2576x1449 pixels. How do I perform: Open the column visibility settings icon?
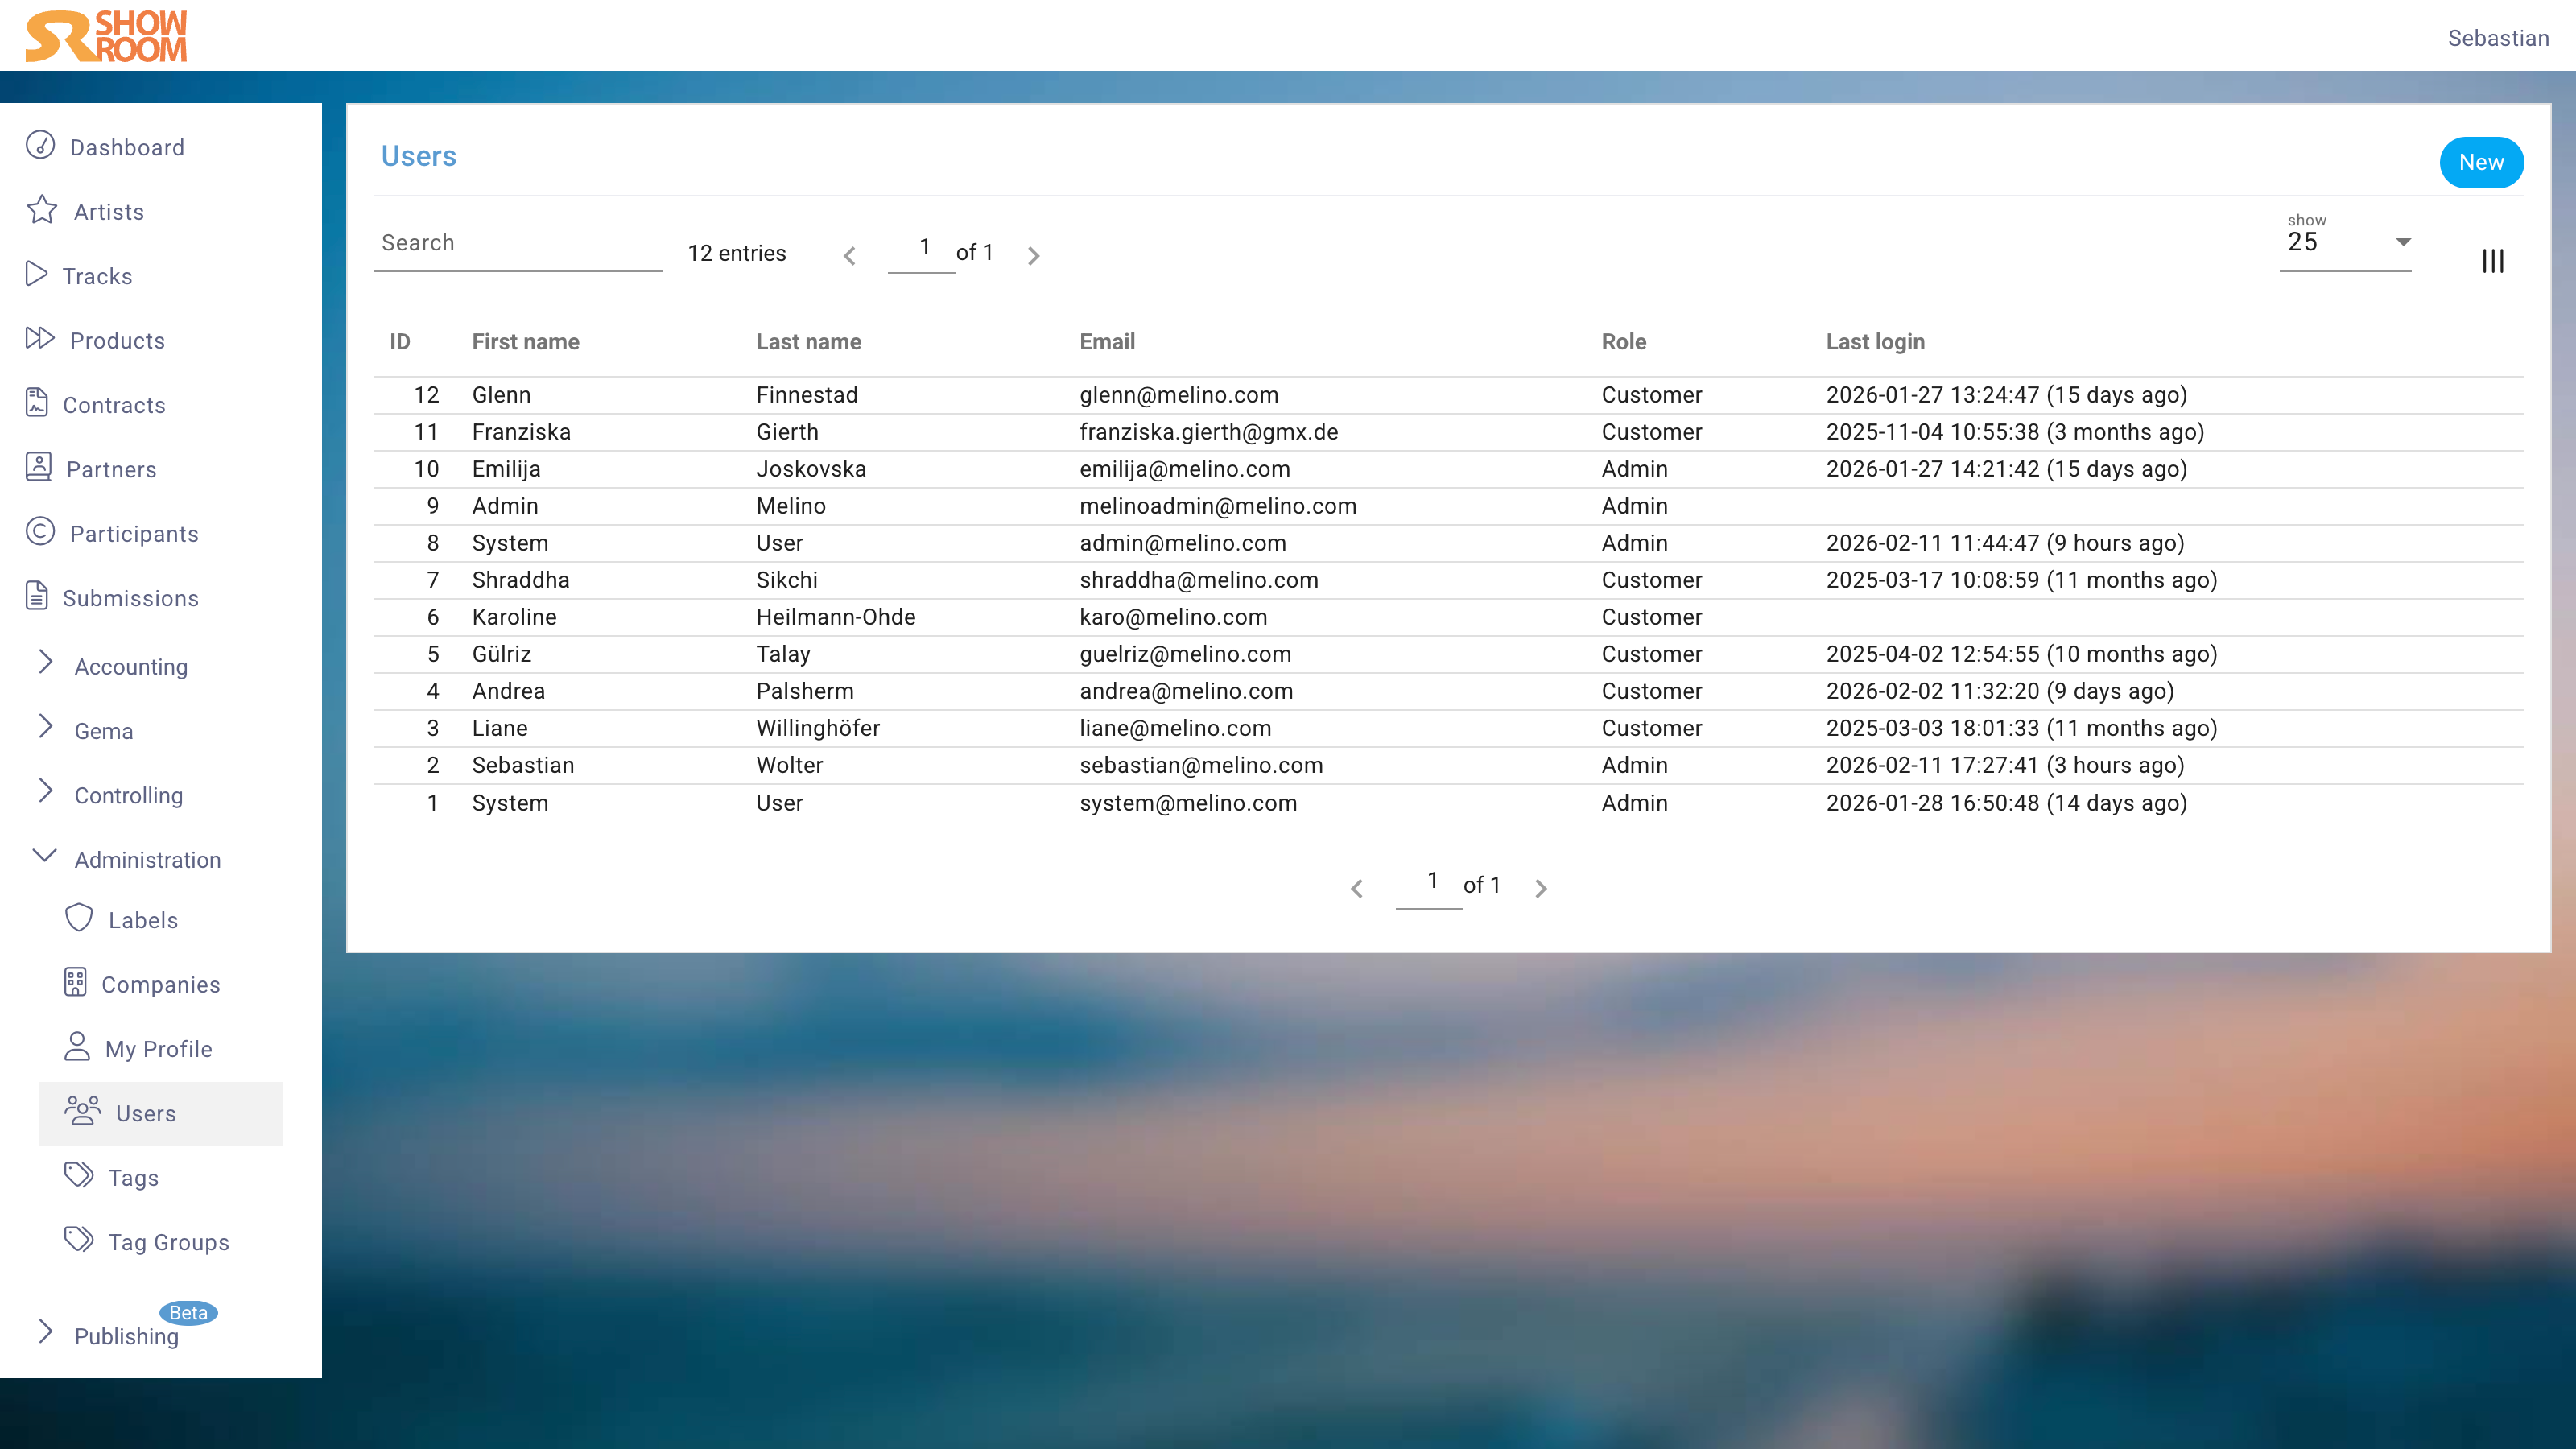(2492, 261)
